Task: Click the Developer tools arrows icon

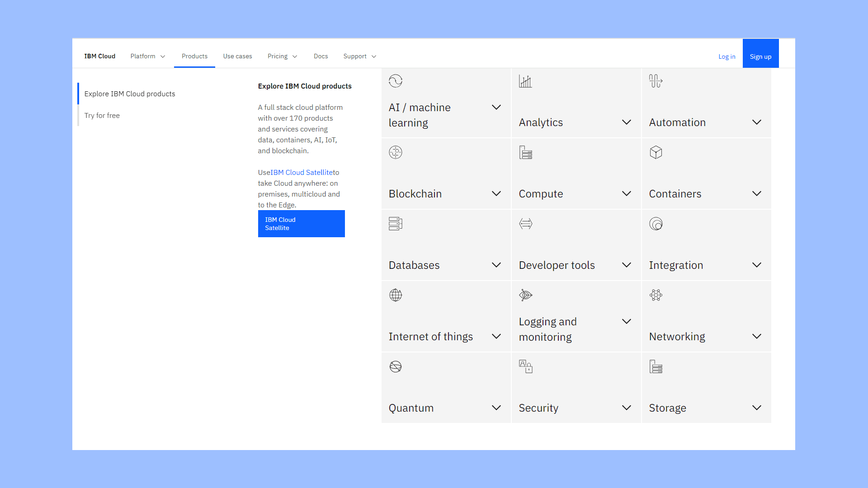Action: coord(525,224)
